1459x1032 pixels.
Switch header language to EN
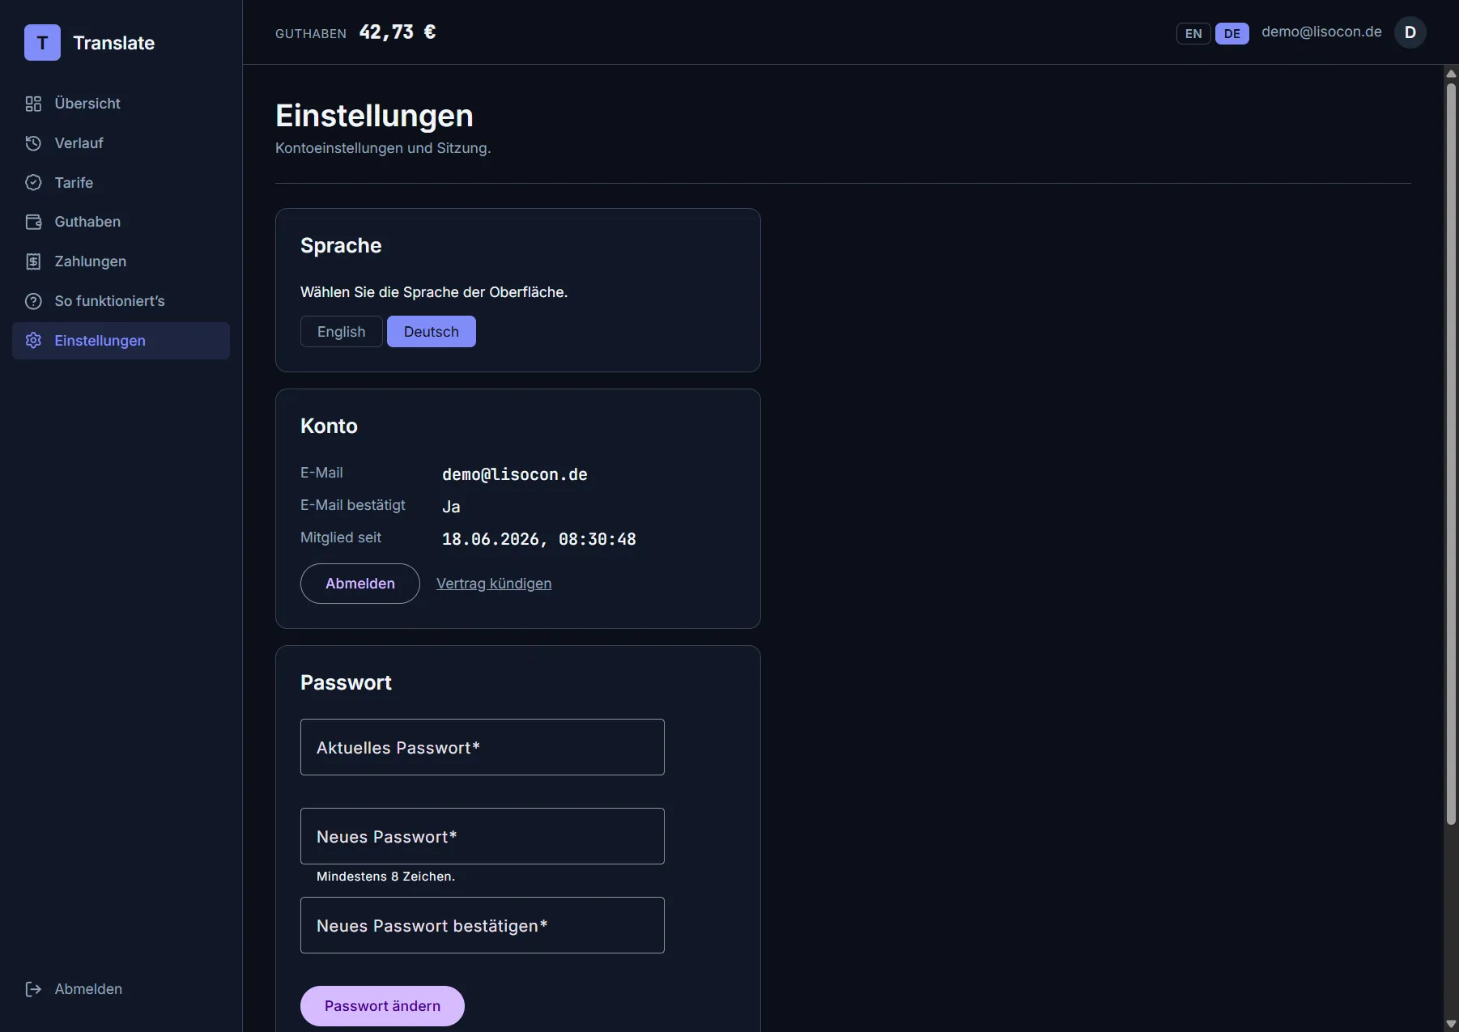tap(1193, 33)
